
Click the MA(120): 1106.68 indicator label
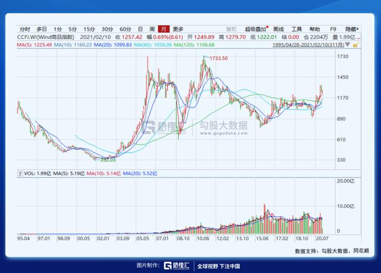pyautogui.click(x=194, y=45)
